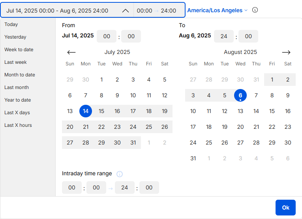Select August 6 end date

point(240,95)
